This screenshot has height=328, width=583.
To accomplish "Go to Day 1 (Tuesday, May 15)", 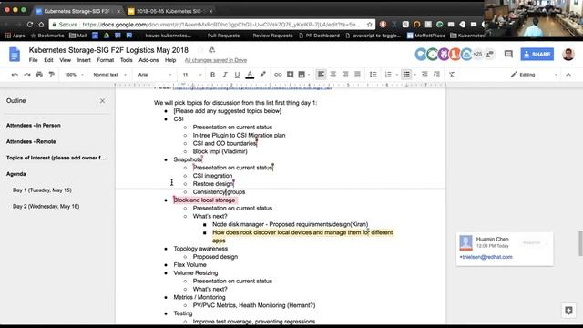I will tap(42, 190).
